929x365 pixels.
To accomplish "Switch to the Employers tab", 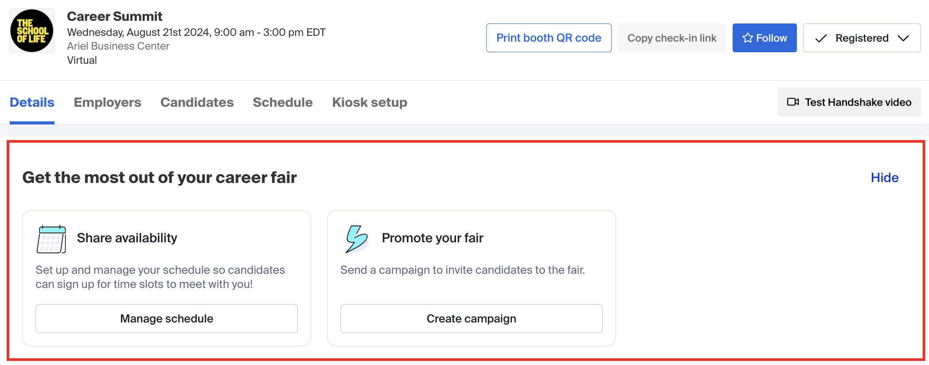I will [x=107, y=102].
